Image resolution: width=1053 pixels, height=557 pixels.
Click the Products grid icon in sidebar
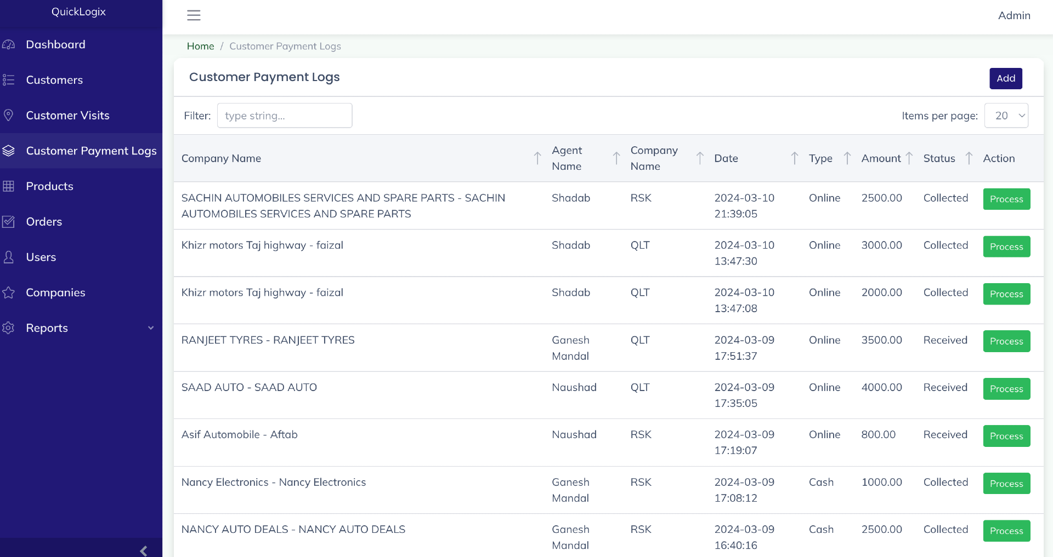click(9, 186)
